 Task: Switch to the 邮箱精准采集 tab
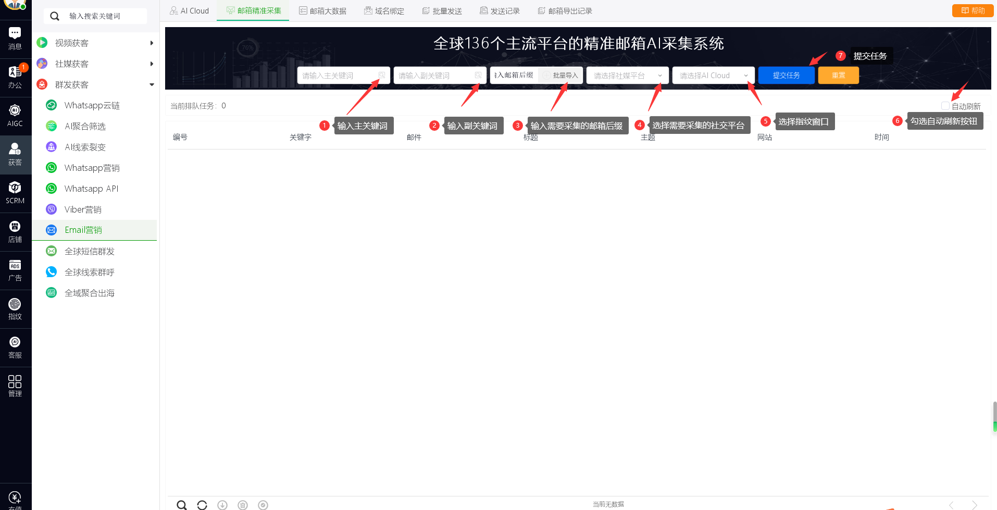(x=253, y=11)
